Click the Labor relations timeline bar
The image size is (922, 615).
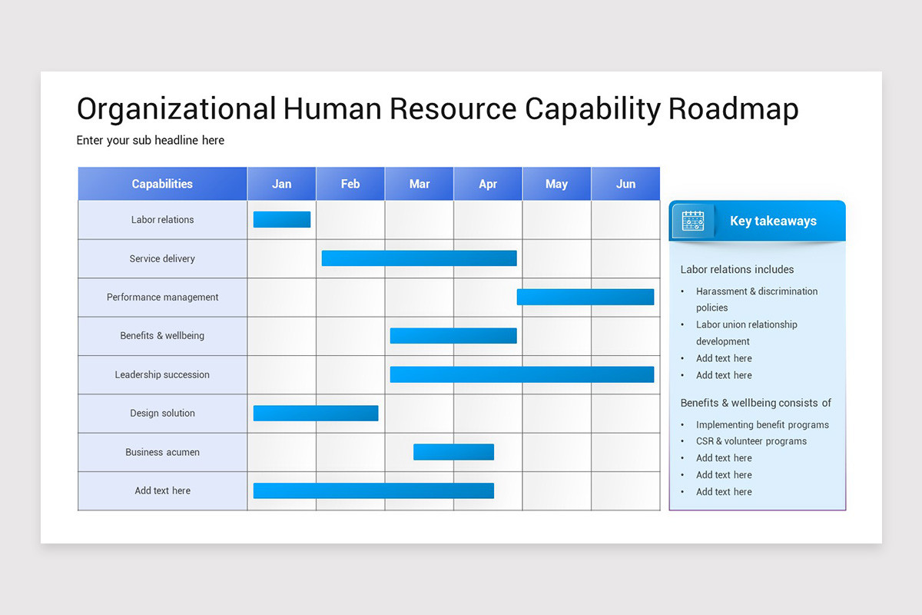pyautogui.click(x=282, y=220)
